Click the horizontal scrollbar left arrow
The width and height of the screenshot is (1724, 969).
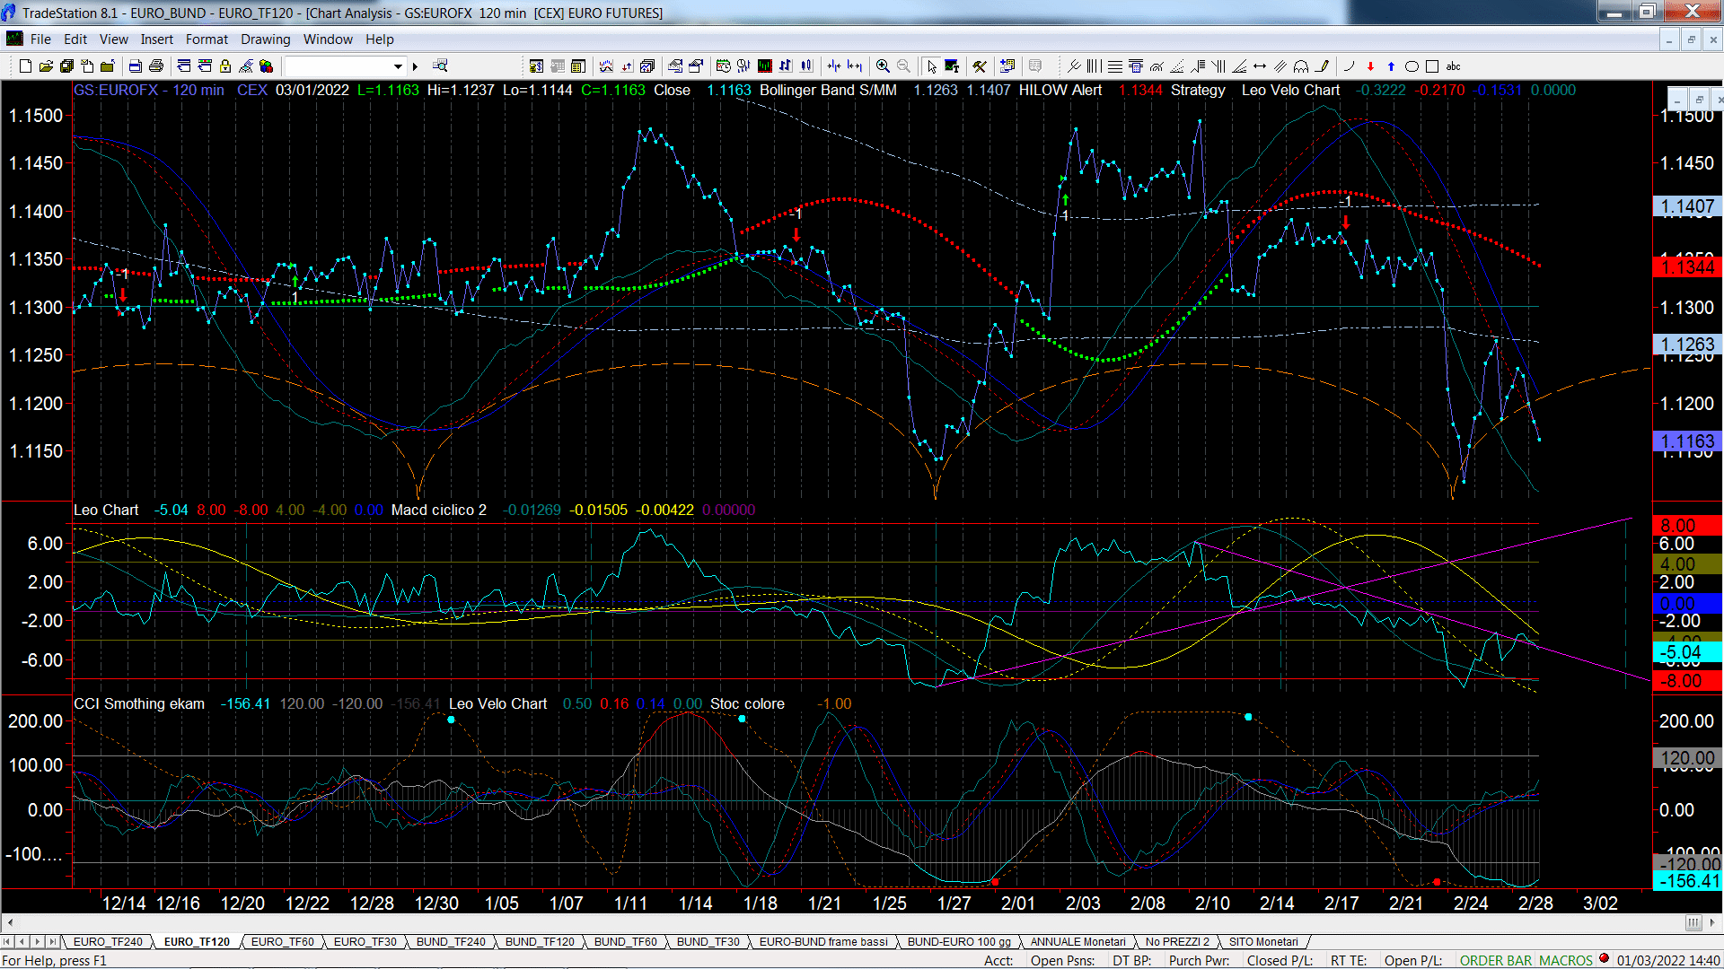tap(10, 922)
